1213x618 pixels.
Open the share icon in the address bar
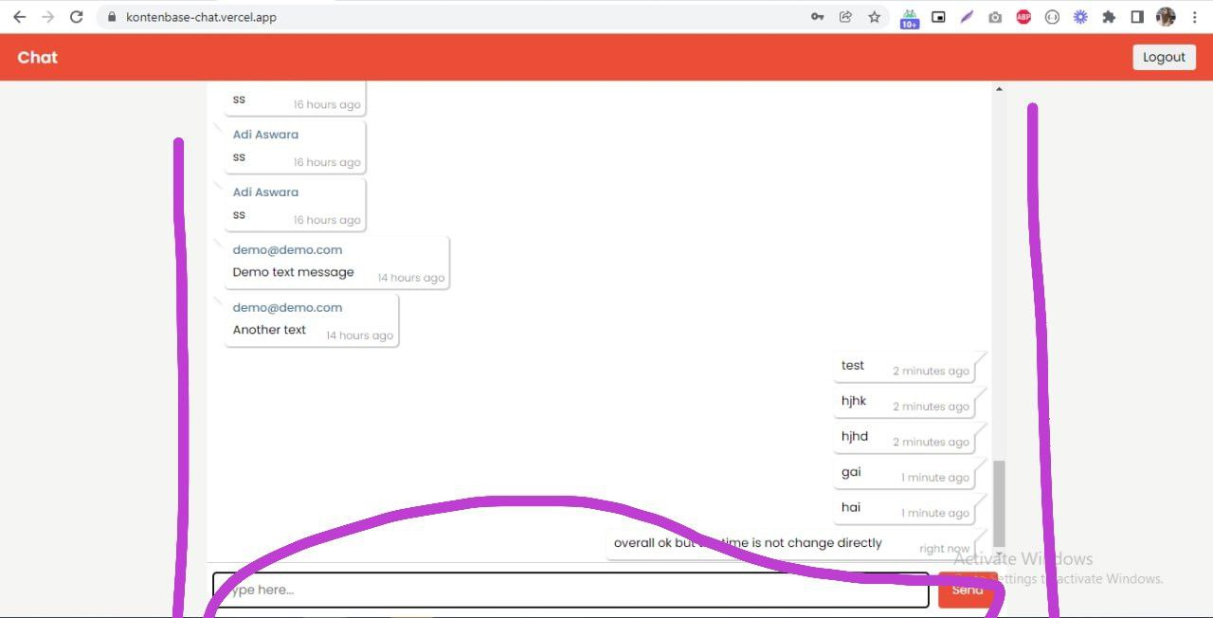tap(845, 16)
